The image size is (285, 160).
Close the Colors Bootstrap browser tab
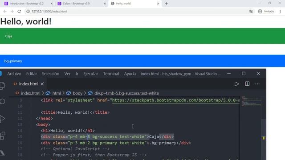105,4
